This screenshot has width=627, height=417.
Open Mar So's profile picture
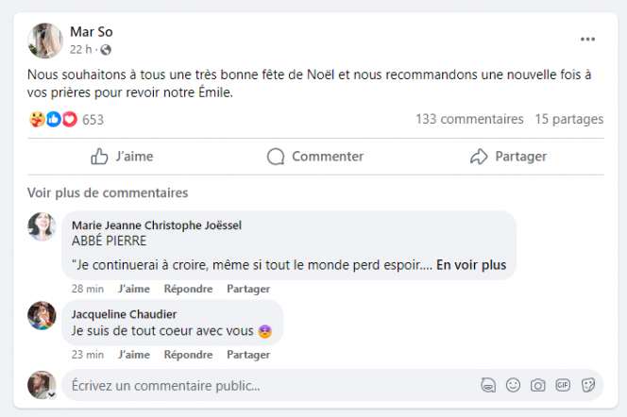click(44, 40)
